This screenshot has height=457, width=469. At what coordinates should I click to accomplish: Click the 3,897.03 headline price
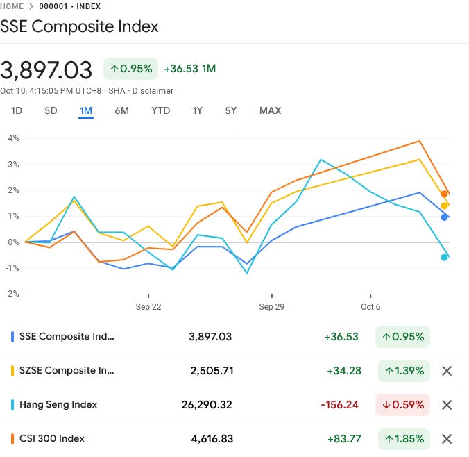[x=46, y=70]
